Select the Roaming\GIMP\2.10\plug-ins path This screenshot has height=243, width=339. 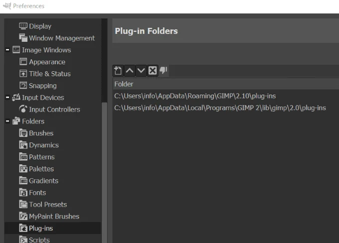coord(195,96)
